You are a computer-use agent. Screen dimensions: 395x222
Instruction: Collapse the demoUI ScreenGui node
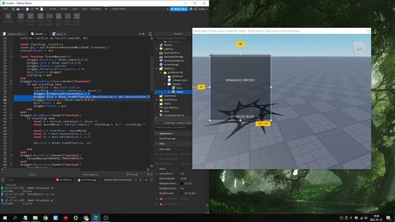[x=165, y=84]
